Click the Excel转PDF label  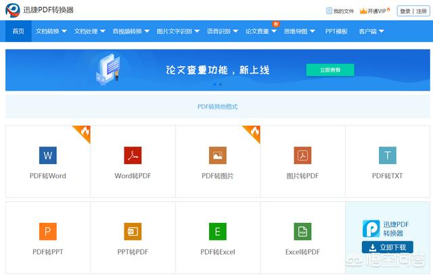click(302, 252)
